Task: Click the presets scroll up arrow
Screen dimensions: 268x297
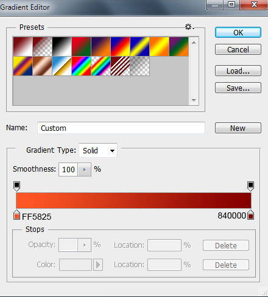Action: coord(194,43)
